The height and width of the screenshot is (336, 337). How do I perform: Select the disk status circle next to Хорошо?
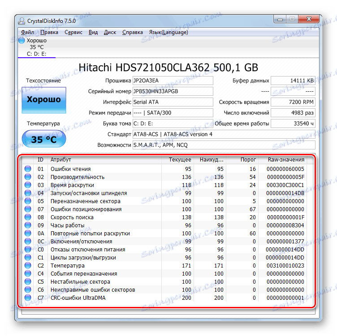click(x=22, y=40)
